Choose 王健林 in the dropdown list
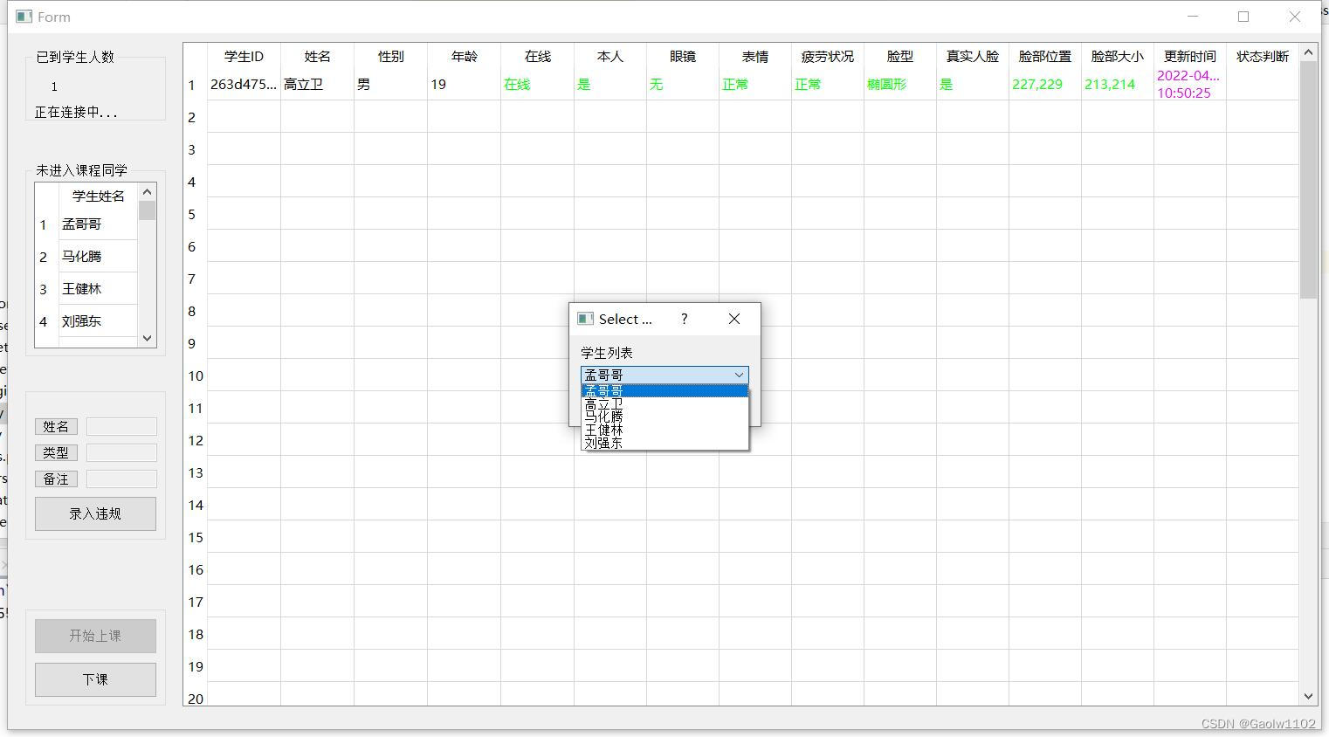This screenshot has height=737, width=1329. [x=664, y=430]
